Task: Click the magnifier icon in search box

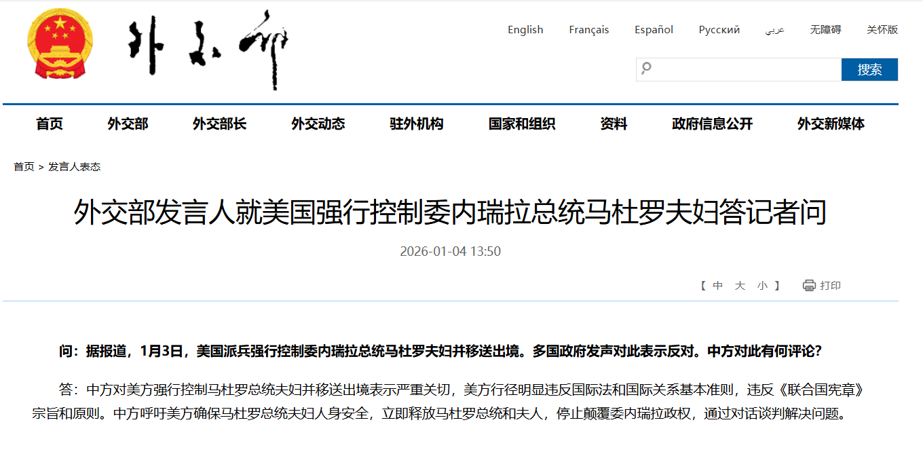Action: (x=647, y=69)
